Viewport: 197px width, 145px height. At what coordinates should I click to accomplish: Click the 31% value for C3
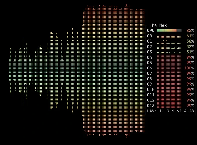coord(190,52)
